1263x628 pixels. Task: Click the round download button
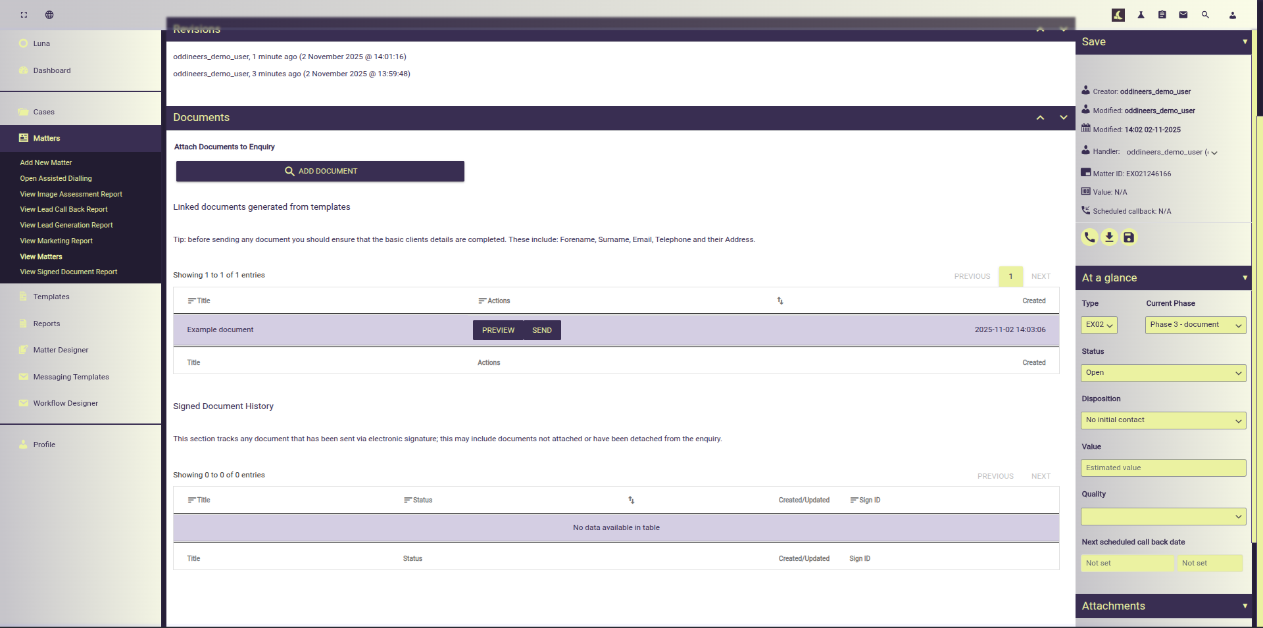(1109, 237)
